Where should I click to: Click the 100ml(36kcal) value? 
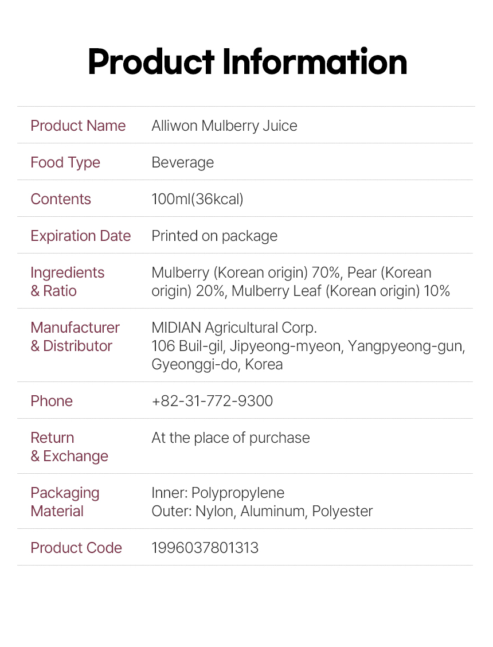[197, 199]
